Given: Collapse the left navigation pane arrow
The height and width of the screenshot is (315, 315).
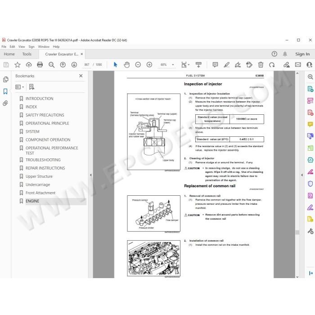Looking at the screenshot, I should (x=90, y=175).
